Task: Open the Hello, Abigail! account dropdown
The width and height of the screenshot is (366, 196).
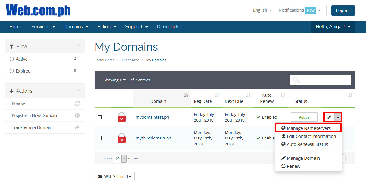Action: (x=333, y=27)
